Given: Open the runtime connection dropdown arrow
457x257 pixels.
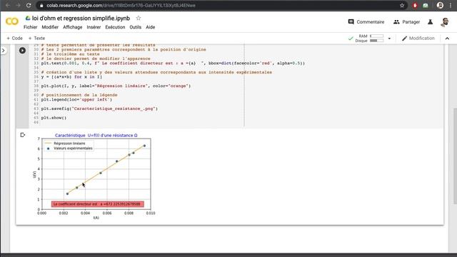Looking at the screenshot, I should 389,39.
